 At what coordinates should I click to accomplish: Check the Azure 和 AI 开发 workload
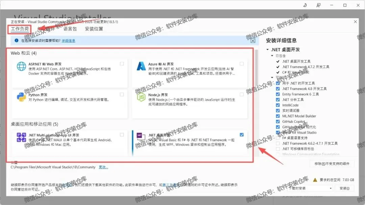tap(242, 64)
